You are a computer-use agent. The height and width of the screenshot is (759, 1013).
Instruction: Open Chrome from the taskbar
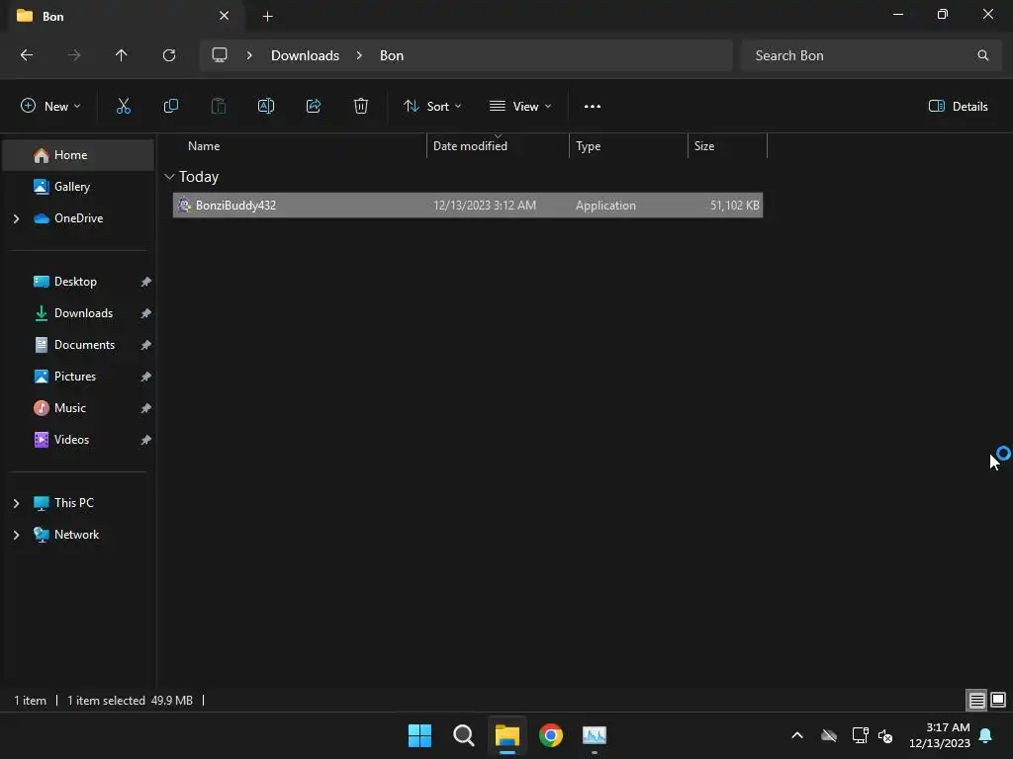pyautogui.click(x=550, y=735)
